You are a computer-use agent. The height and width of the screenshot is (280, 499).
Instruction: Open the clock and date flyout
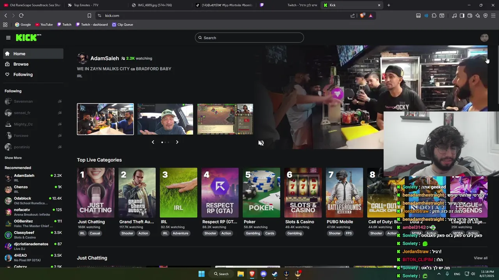click(486, 274)
